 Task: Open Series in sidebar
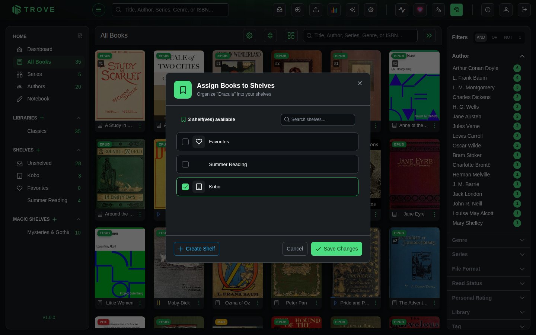(49, 74)
